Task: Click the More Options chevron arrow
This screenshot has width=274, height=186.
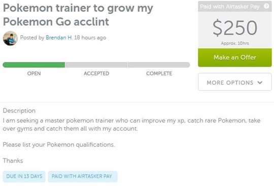Action: pos(260,83)
